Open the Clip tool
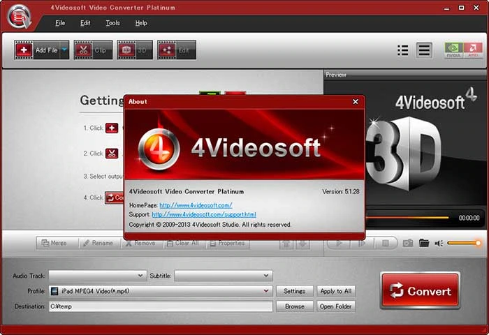489x335 pixels. pos(93,50)
